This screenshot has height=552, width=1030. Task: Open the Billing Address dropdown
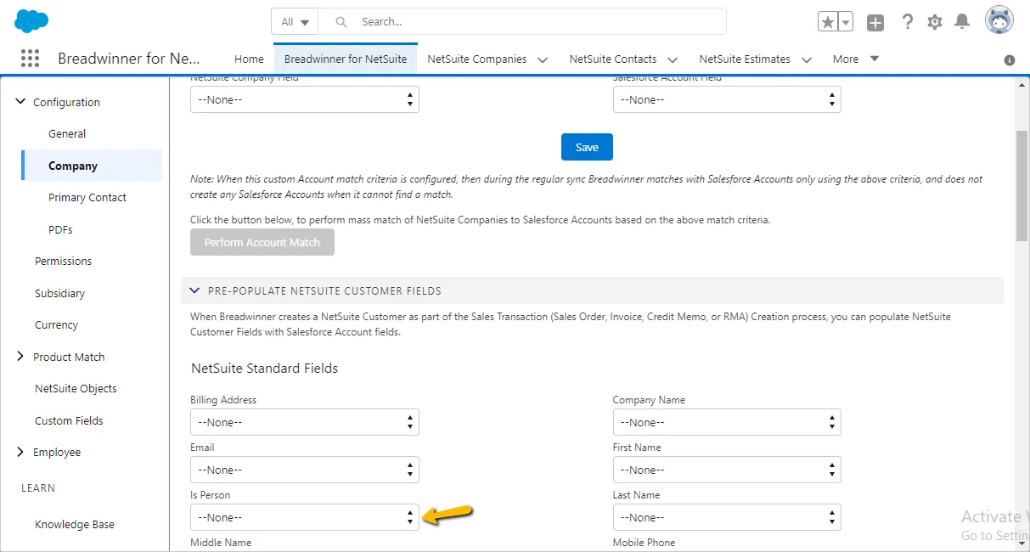click(x=305, y=422)
